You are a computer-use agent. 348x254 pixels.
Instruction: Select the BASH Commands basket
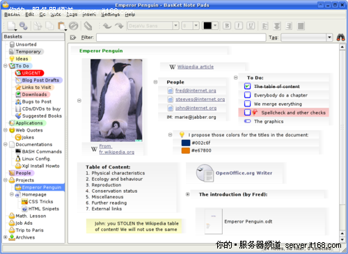[38, 152]
